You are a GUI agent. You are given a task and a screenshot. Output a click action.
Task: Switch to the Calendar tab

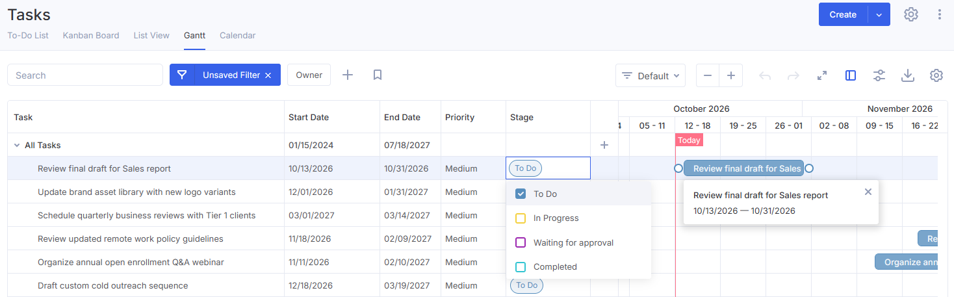pyautogui.click(x=237, y=36)
